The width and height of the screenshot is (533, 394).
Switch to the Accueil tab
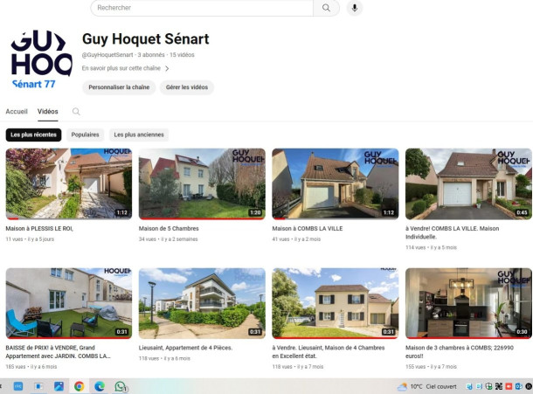pyautogui.click(x=17, y=112)
